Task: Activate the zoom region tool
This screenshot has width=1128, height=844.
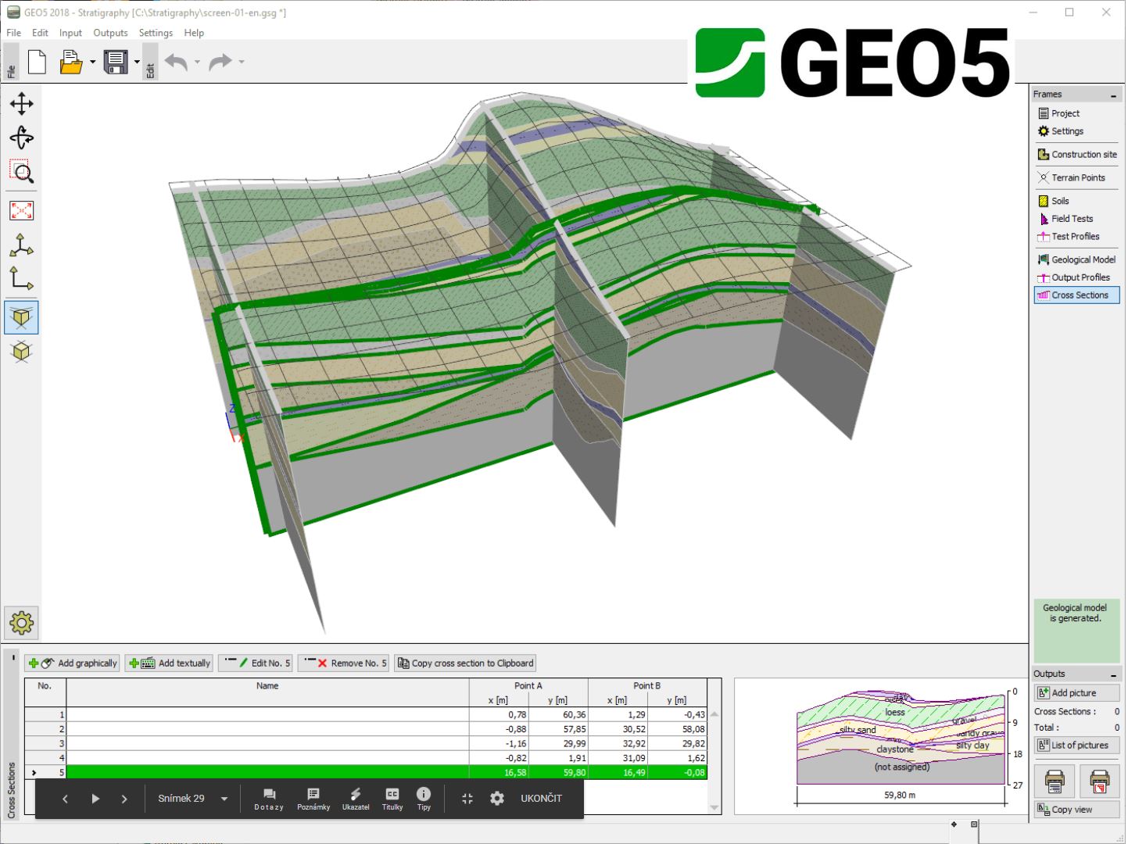Action: coord(21,173)
